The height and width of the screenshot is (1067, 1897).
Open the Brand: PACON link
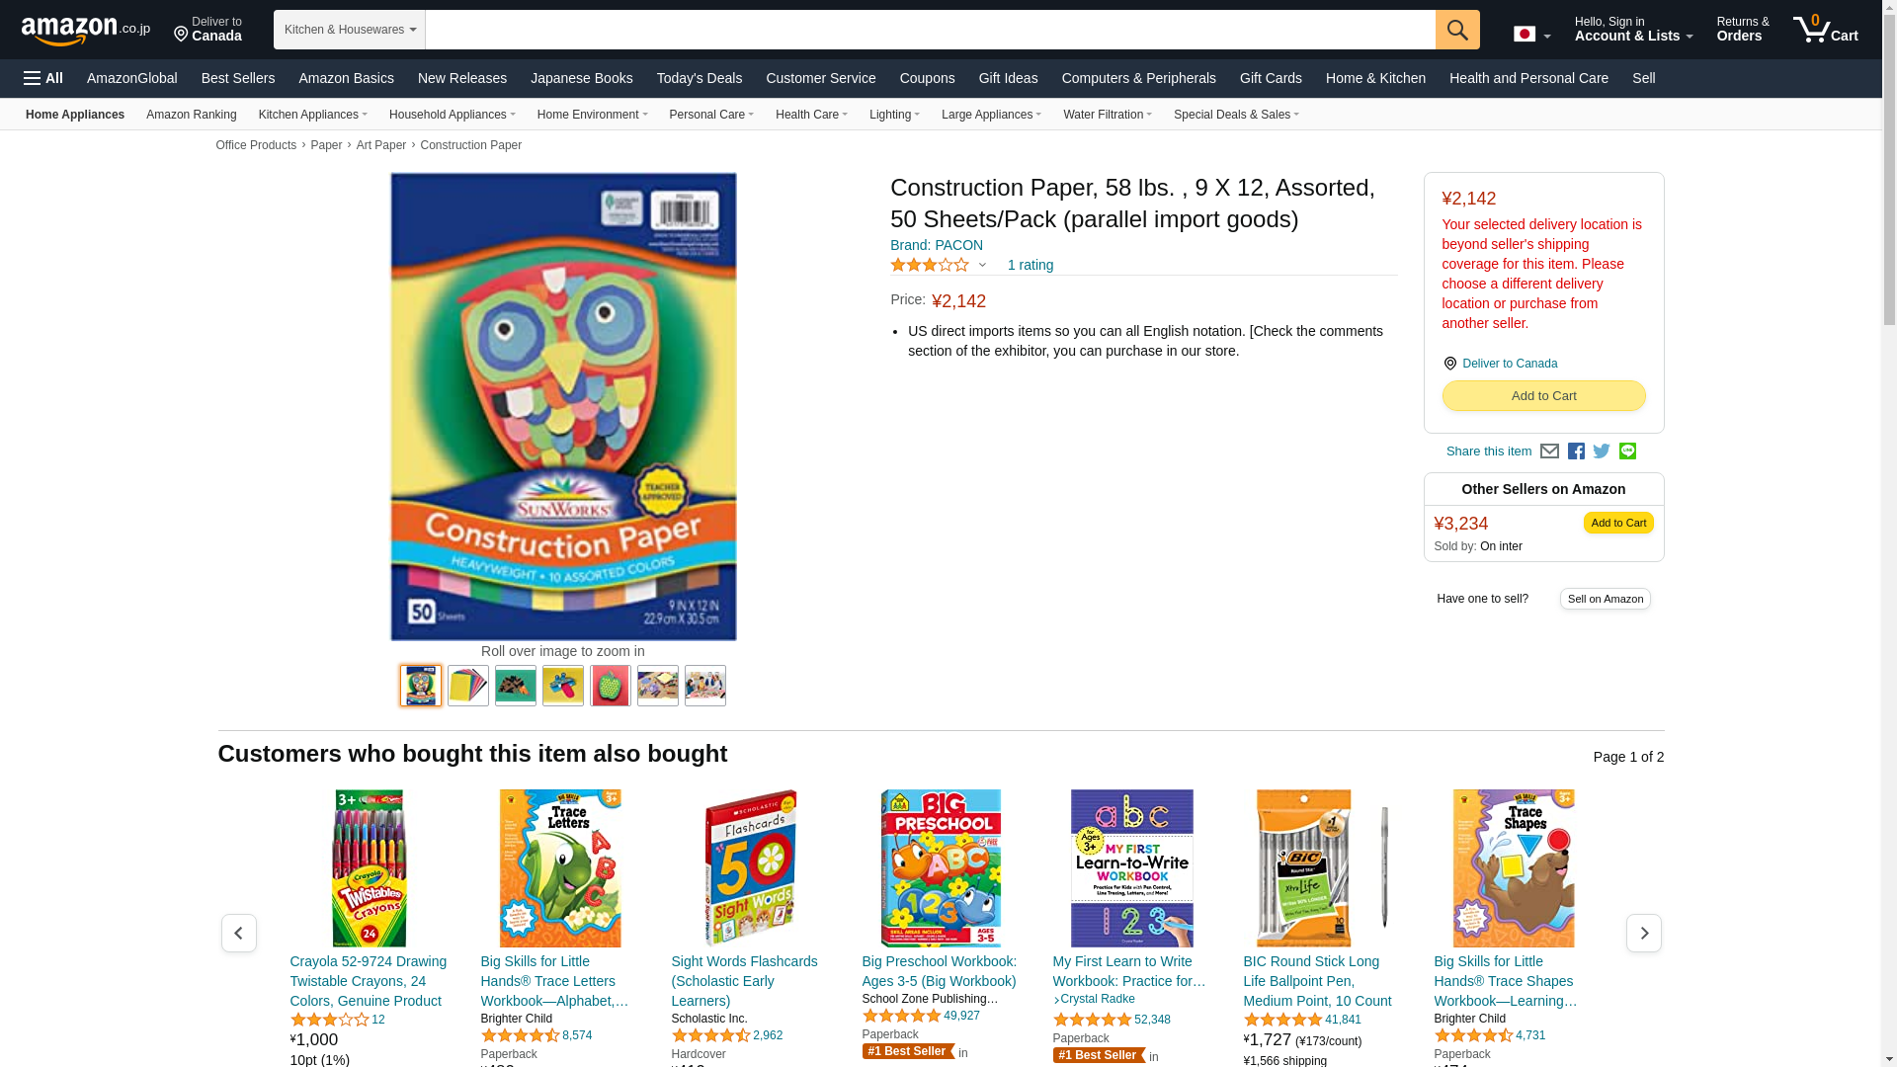coord(937,245)
